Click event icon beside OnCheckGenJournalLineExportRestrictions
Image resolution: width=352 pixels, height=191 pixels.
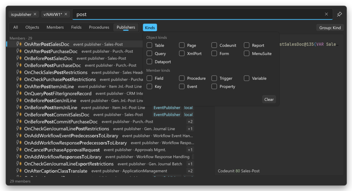point(19,164)
